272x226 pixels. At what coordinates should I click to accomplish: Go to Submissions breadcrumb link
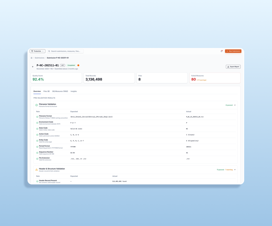[40, 58]
